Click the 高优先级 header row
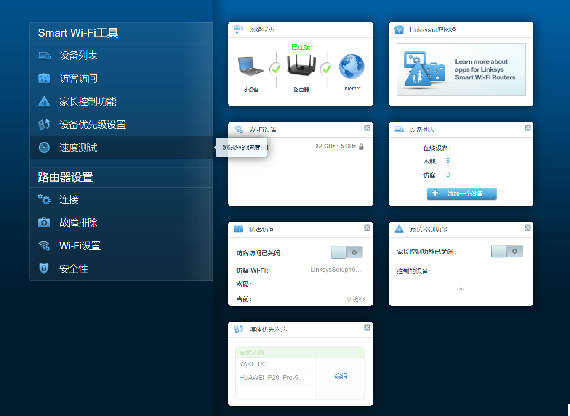The width and height of the screenshot is (570, 416). tap(300, 352)
